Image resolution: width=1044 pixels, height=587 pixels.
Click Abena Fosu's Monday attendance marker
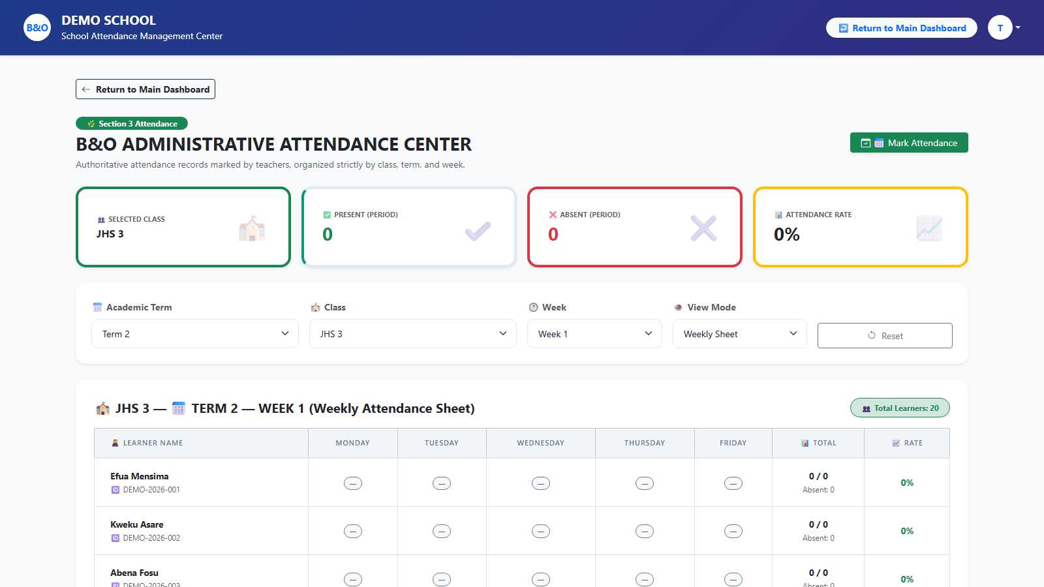(x=353, y=579)
